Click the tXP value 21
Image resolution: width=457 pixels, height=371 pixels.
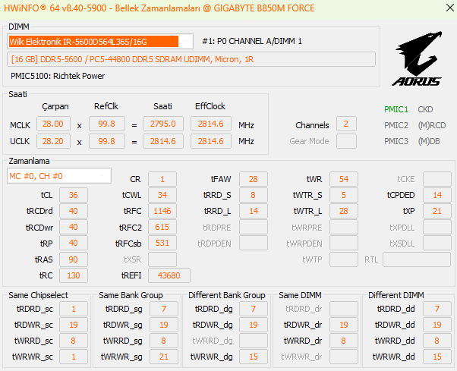point(437,211)
